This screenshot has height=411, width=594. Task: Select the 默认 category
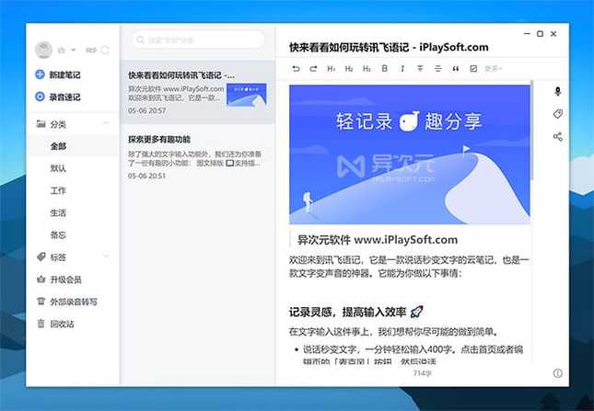click(x=73, y=168)
